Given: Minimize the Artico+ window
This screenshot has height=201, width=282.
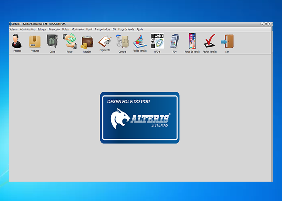Looking at the screenshot, I should [x=262, y=24].
